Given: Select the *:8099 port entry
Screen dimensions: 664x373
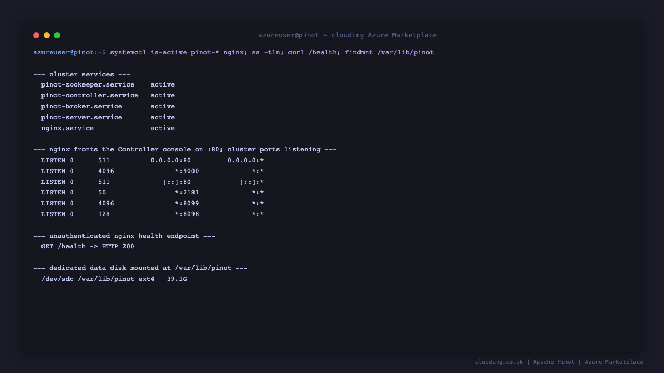Looking at the screenshot, I should click(187, 203).
